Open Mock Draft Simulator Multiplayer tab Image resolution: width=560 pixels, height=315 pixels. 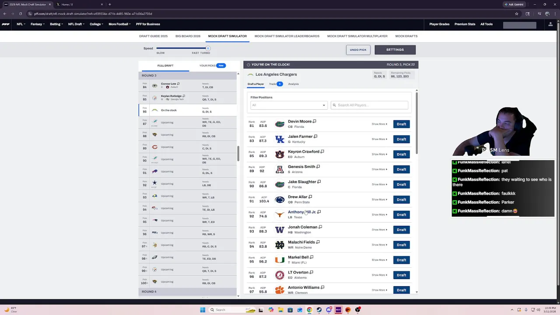click(x=357, y=36)
